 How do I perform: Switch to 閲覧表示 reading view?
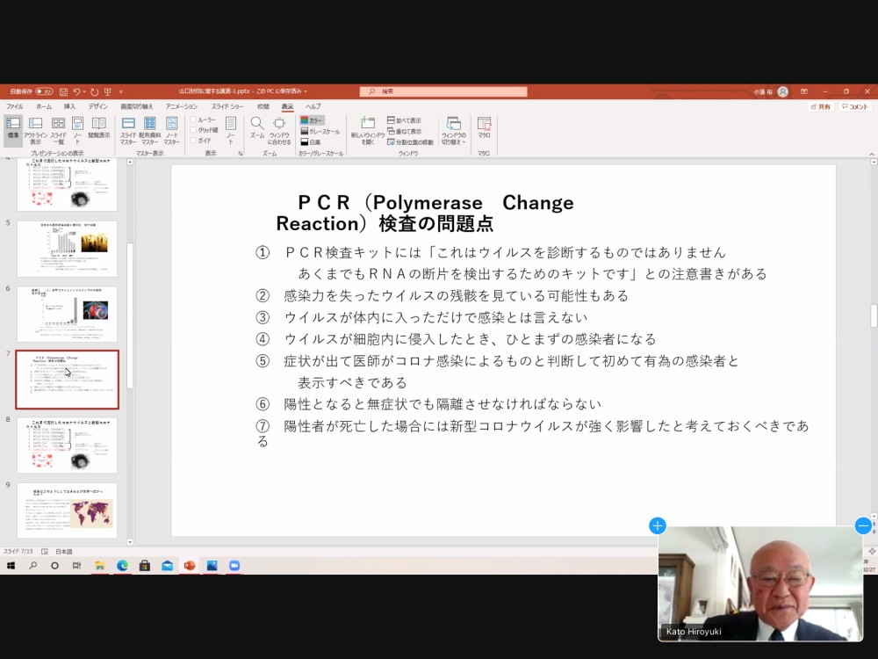coord(98,127)
